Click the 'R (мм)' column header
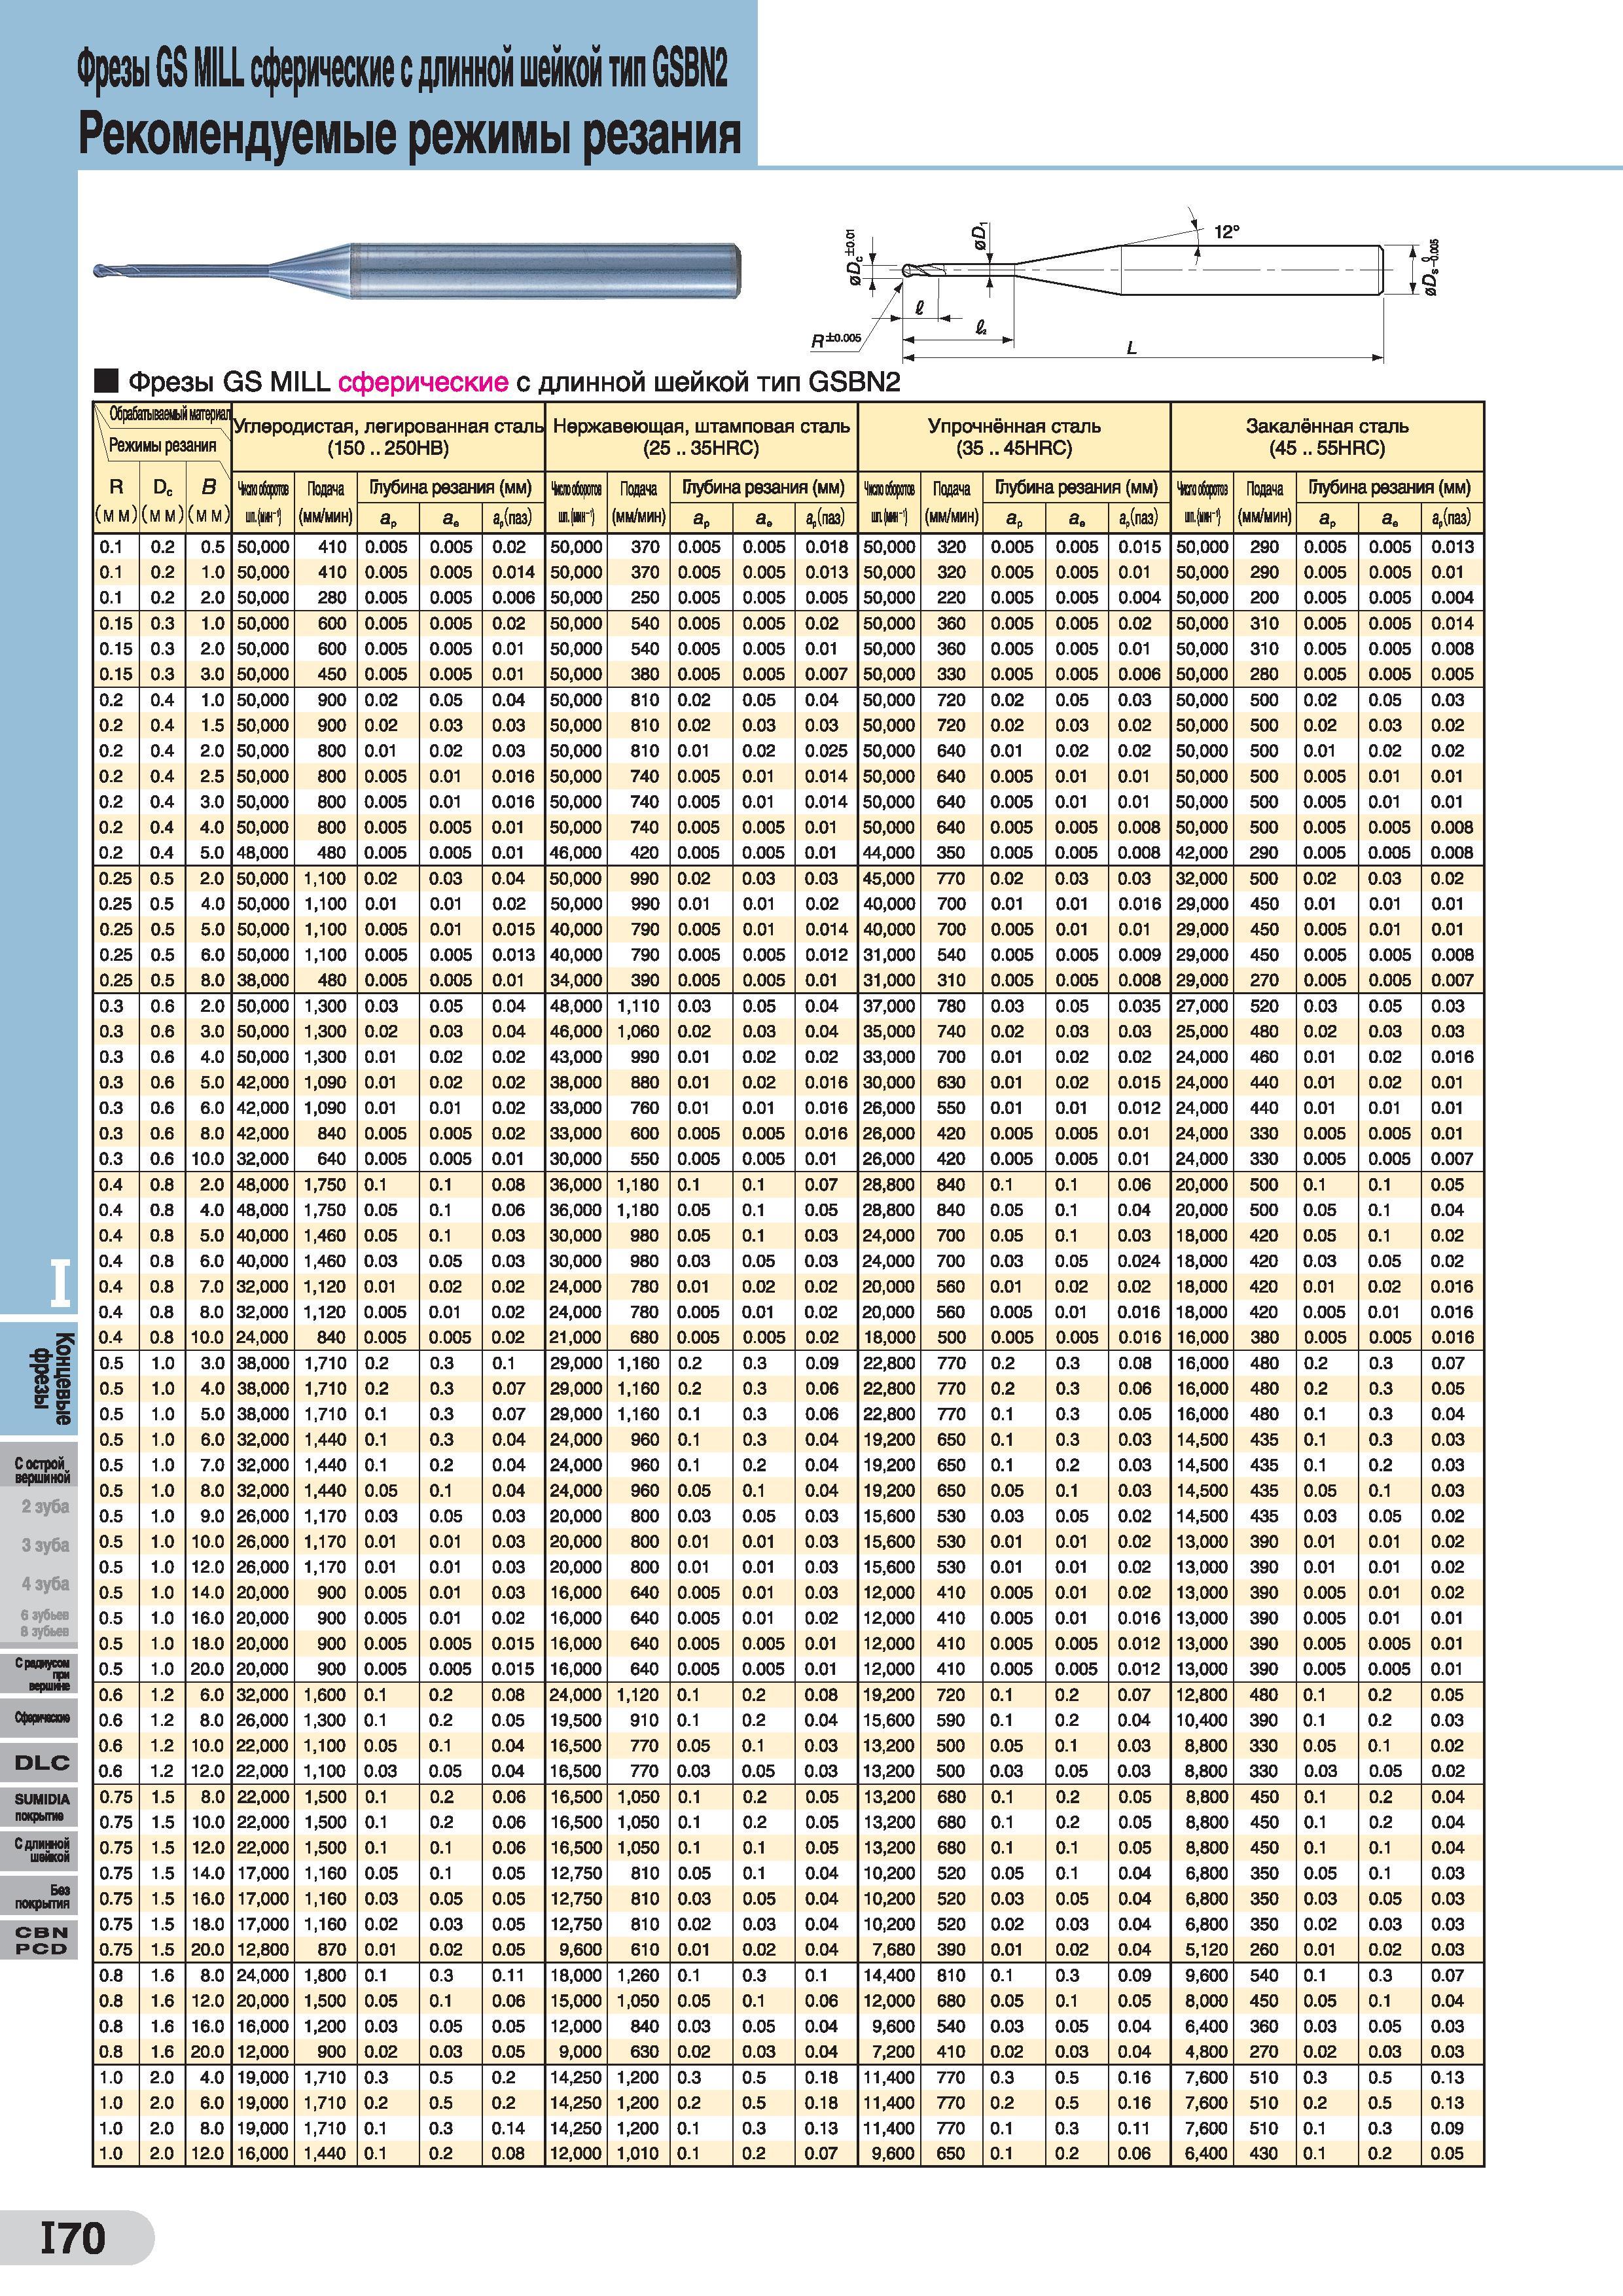 116,501
